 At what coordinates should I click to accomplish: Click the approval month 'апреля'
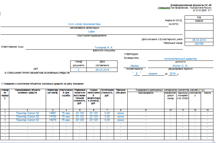[153, 74]
